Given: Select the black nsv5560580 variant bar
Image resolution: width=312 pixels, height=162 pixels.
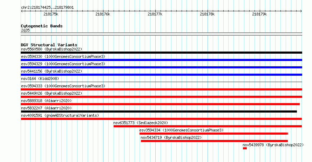Looking at the screenshot, I should 161,53.
